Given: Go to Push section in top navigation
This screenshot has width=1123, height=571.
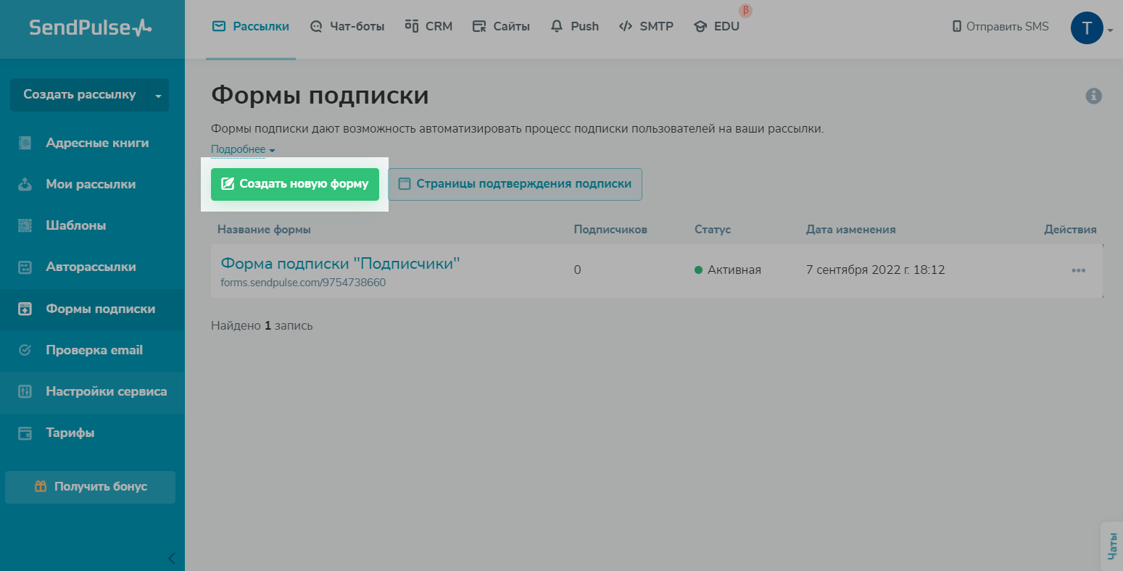Looking at the screenshot, I should (x=574, y=27).
